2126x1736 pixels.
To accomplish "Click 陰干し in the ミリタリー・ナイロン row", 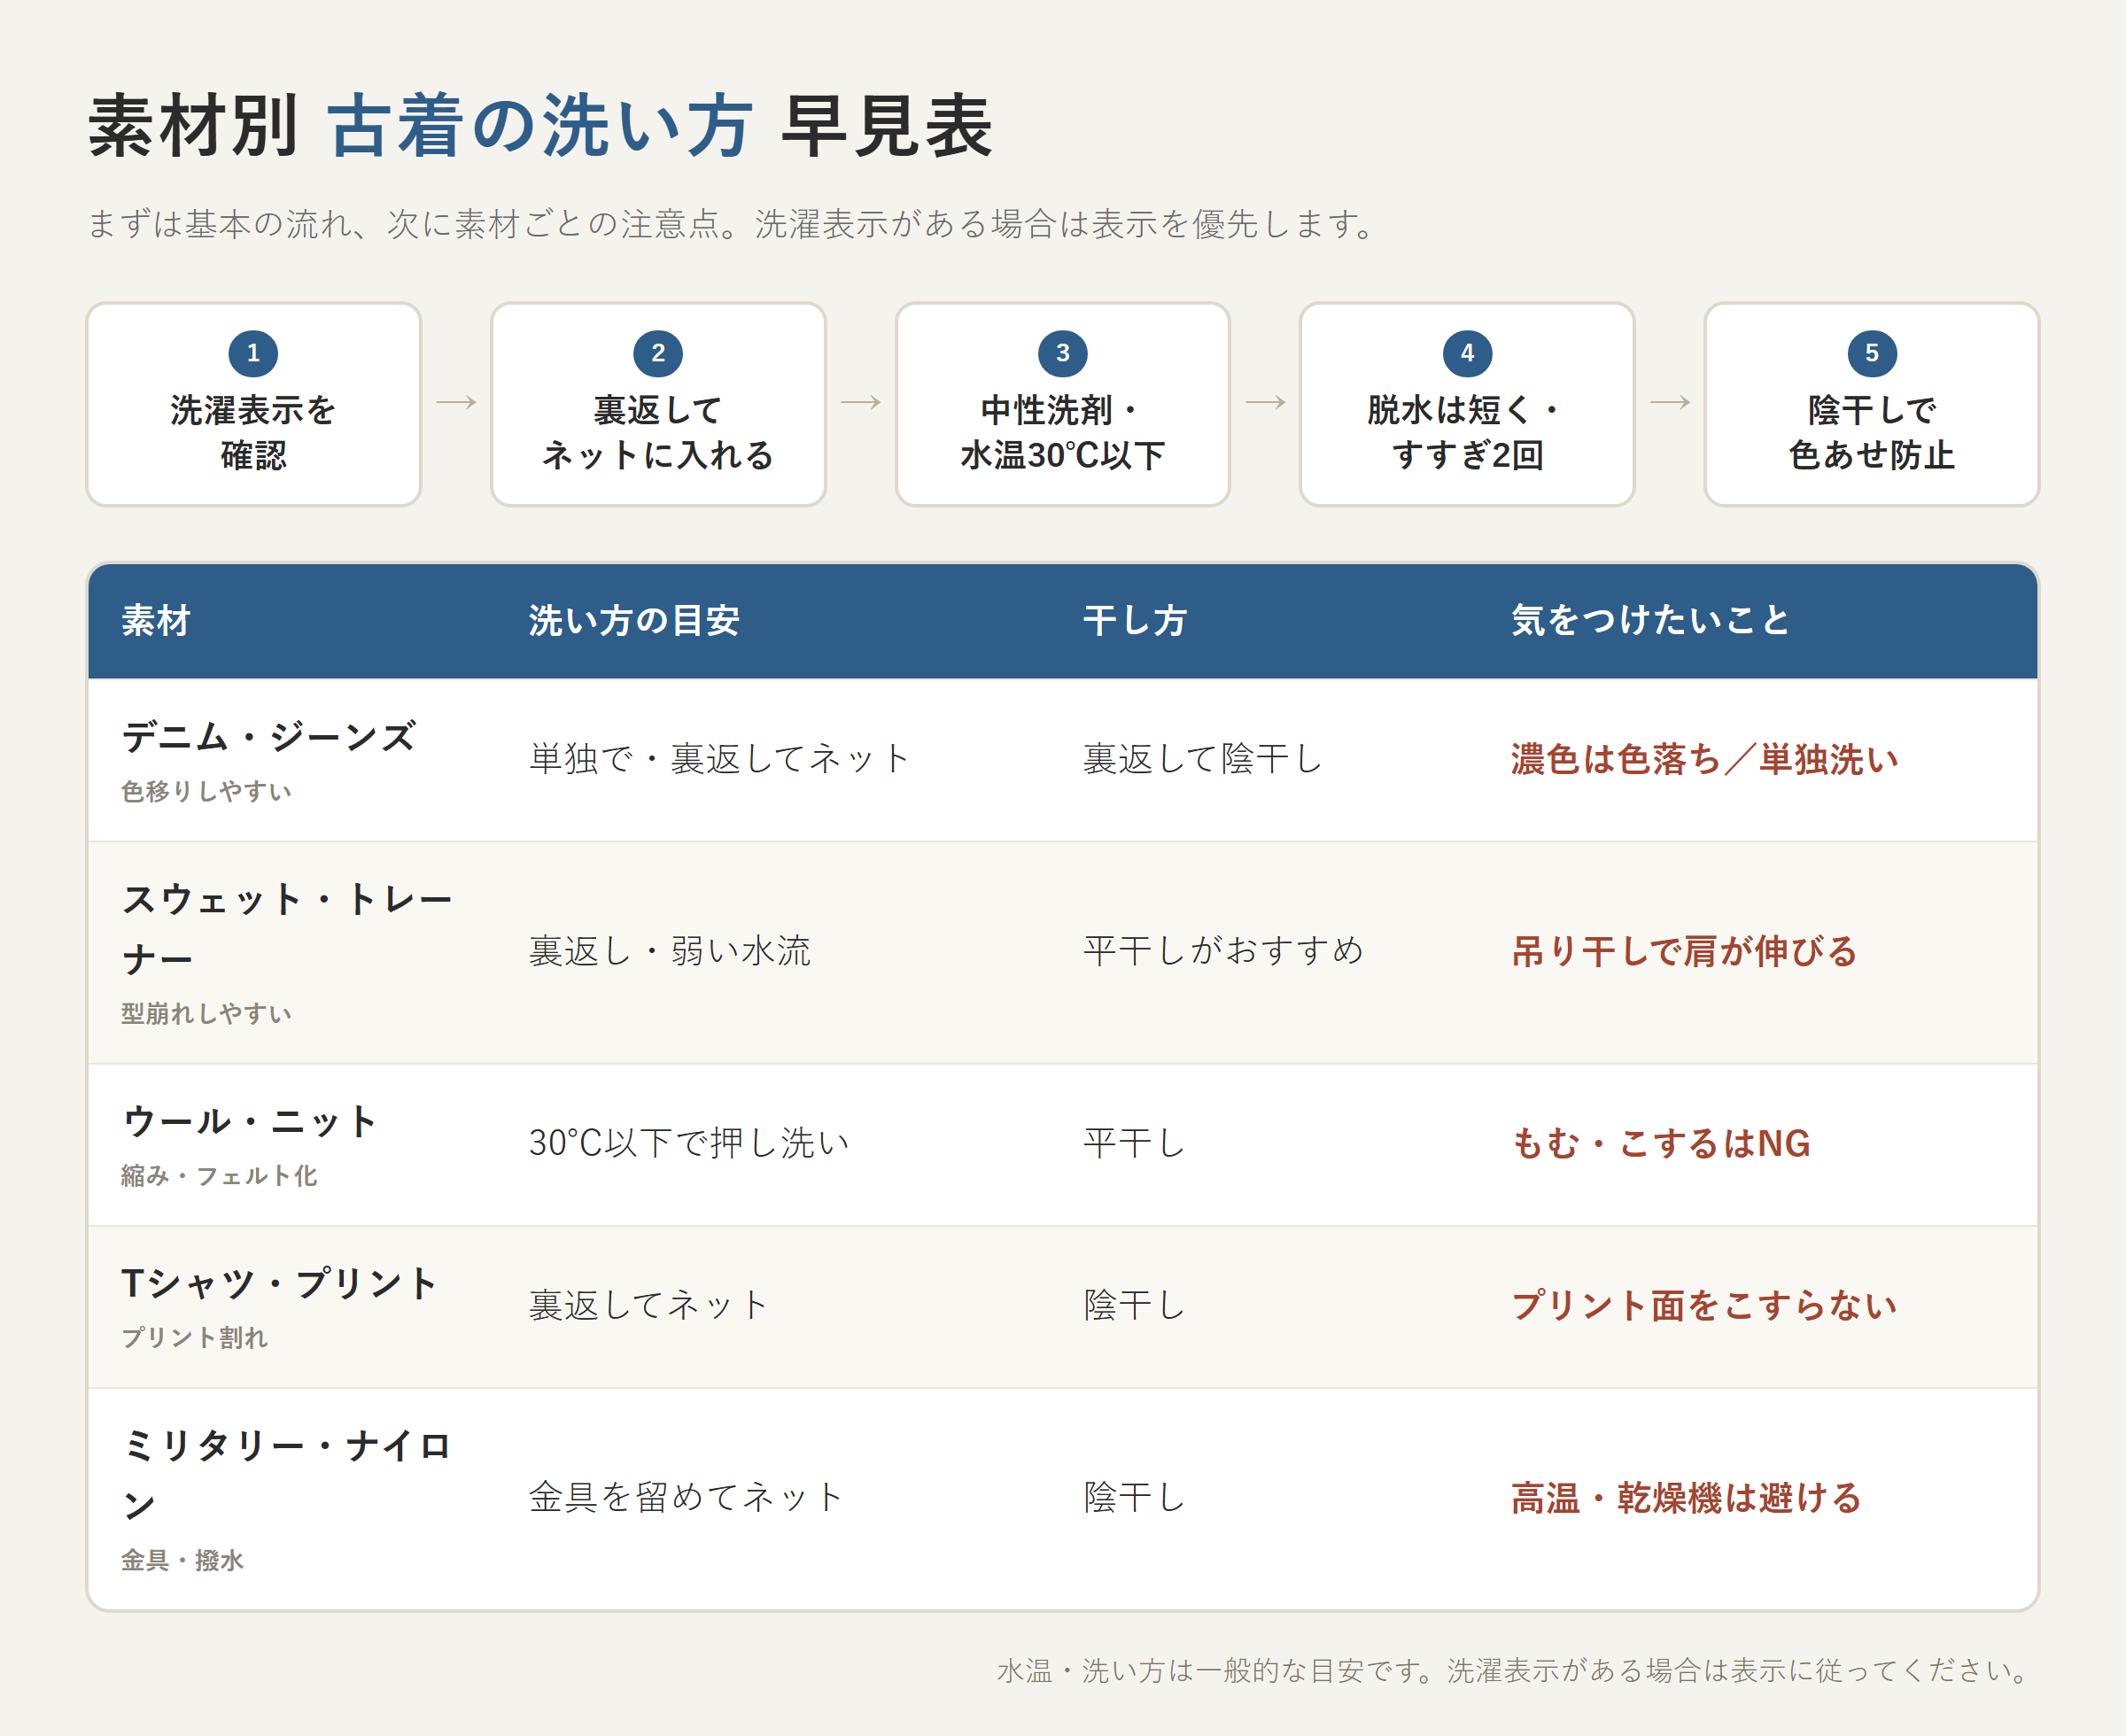I will point(1135,1497).
